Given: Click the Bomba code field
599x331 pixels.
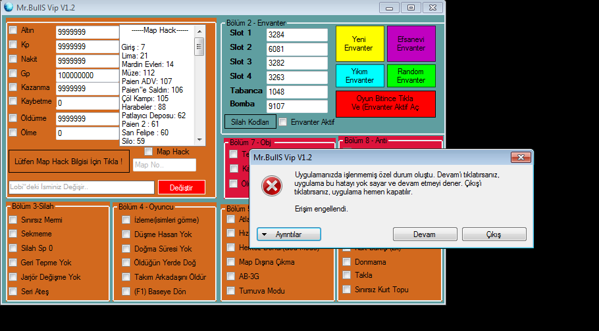Looking at the screenshot, I should coord(297,106).
